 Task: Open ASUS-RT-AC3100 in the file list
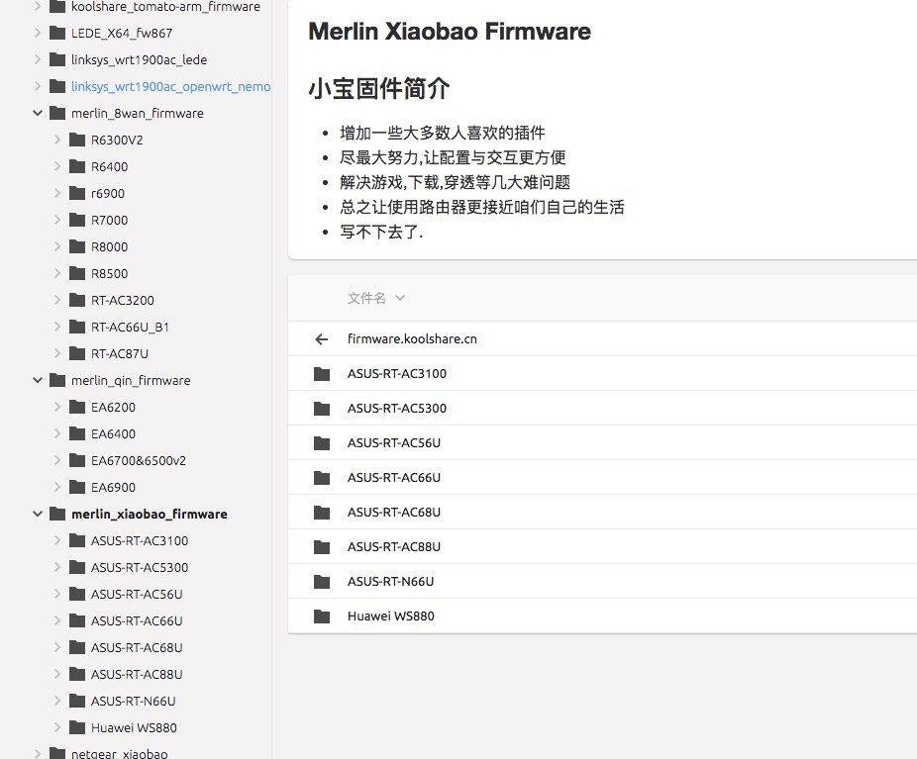(x=396, y=374)
